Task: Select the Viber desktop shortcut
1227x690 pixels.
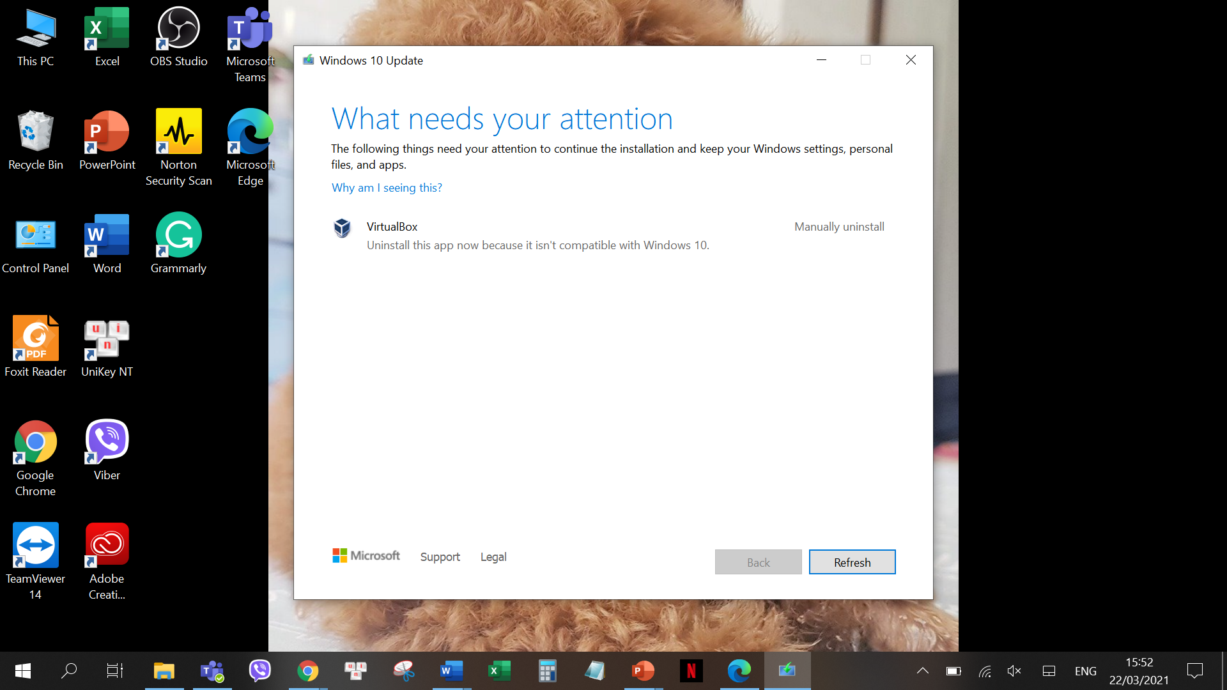Action: [x=107, y=451]
